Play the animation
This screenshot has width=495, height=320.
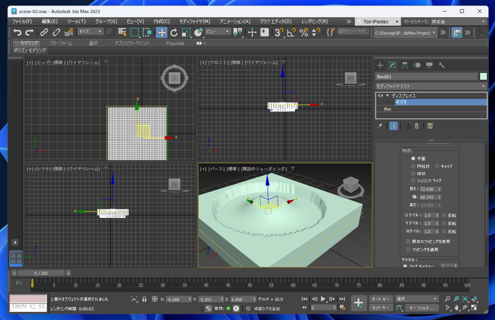323,299
